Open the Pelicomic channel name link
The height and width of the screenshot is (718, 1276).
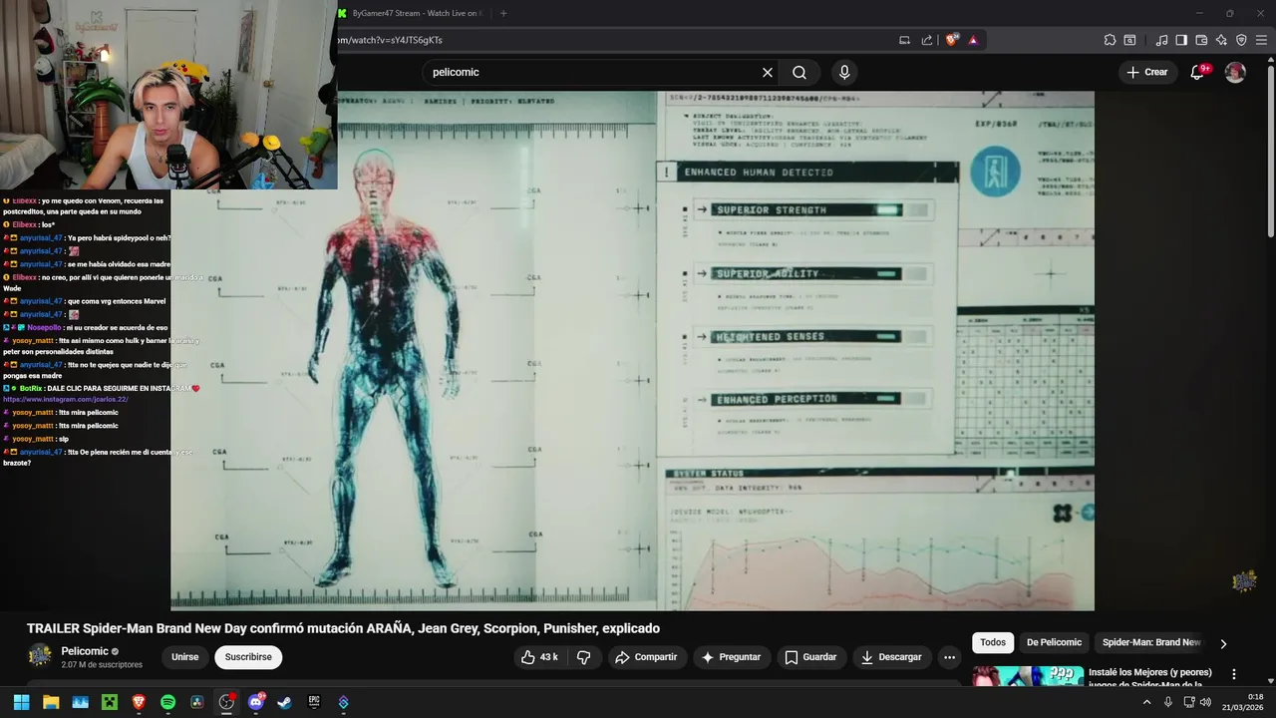pyautogui.click(x=85, y=651)
